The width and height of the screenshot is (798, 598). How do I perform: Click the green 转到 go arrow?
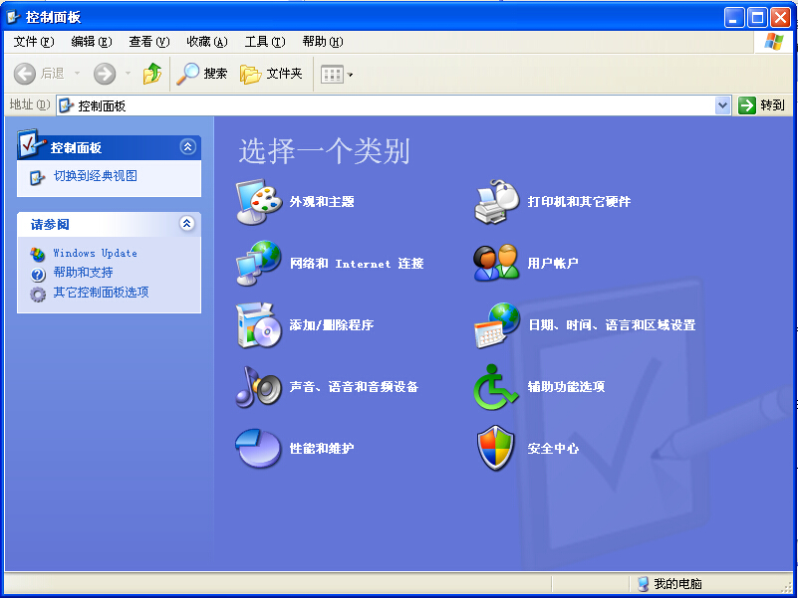[x=747, y=105]
